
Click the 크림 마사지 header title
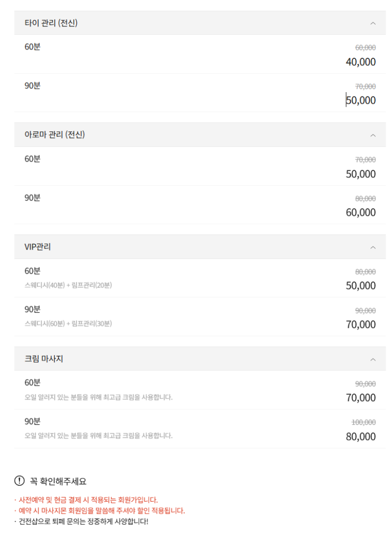coord(44,359)
